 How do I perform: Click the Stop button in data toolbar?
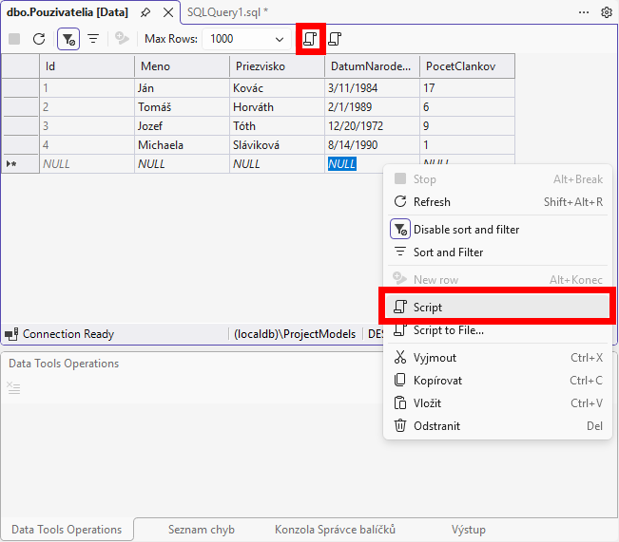(x=14, y=39)
